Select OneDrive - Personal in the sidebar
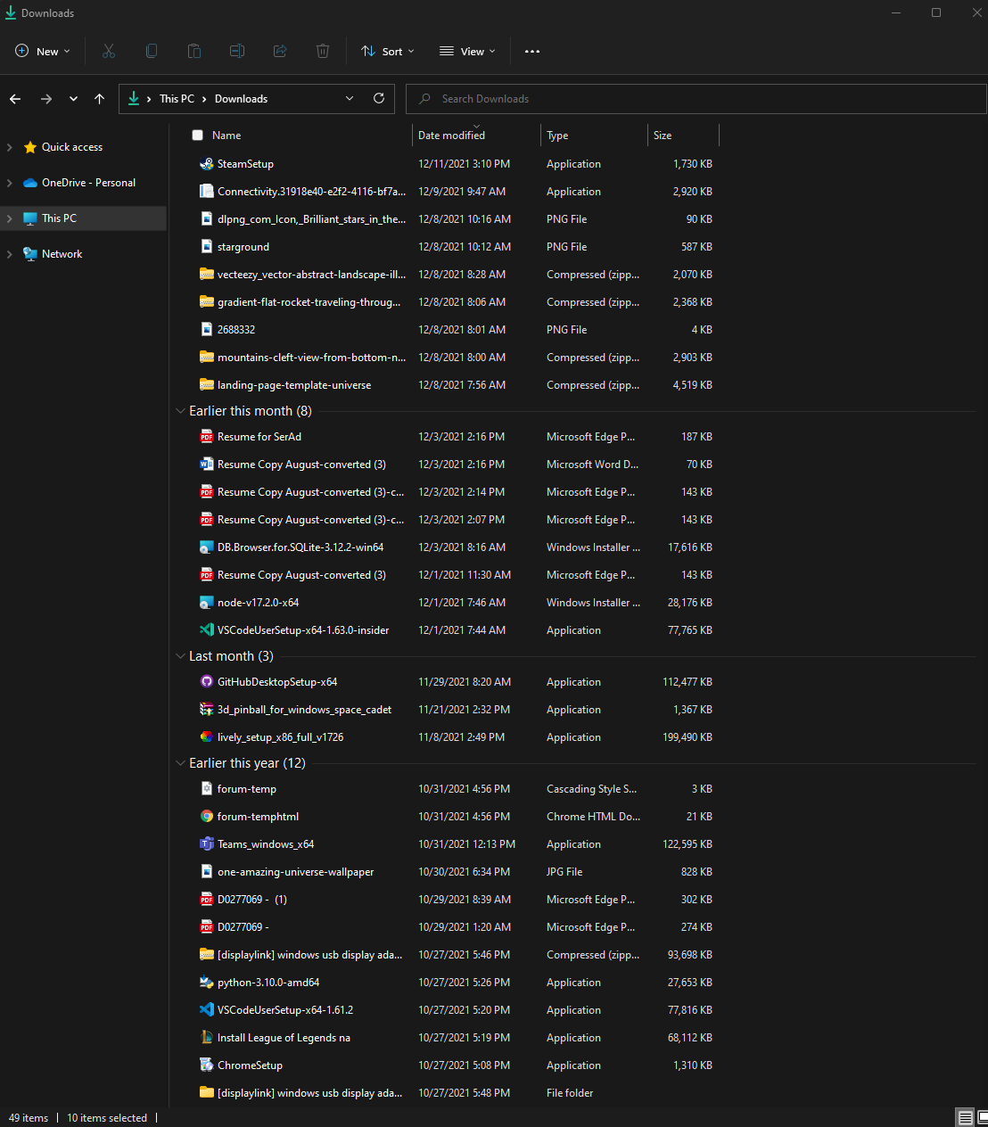Viewport: 988px width, 1127px height. pyautogui.click(x=88, y=182)
